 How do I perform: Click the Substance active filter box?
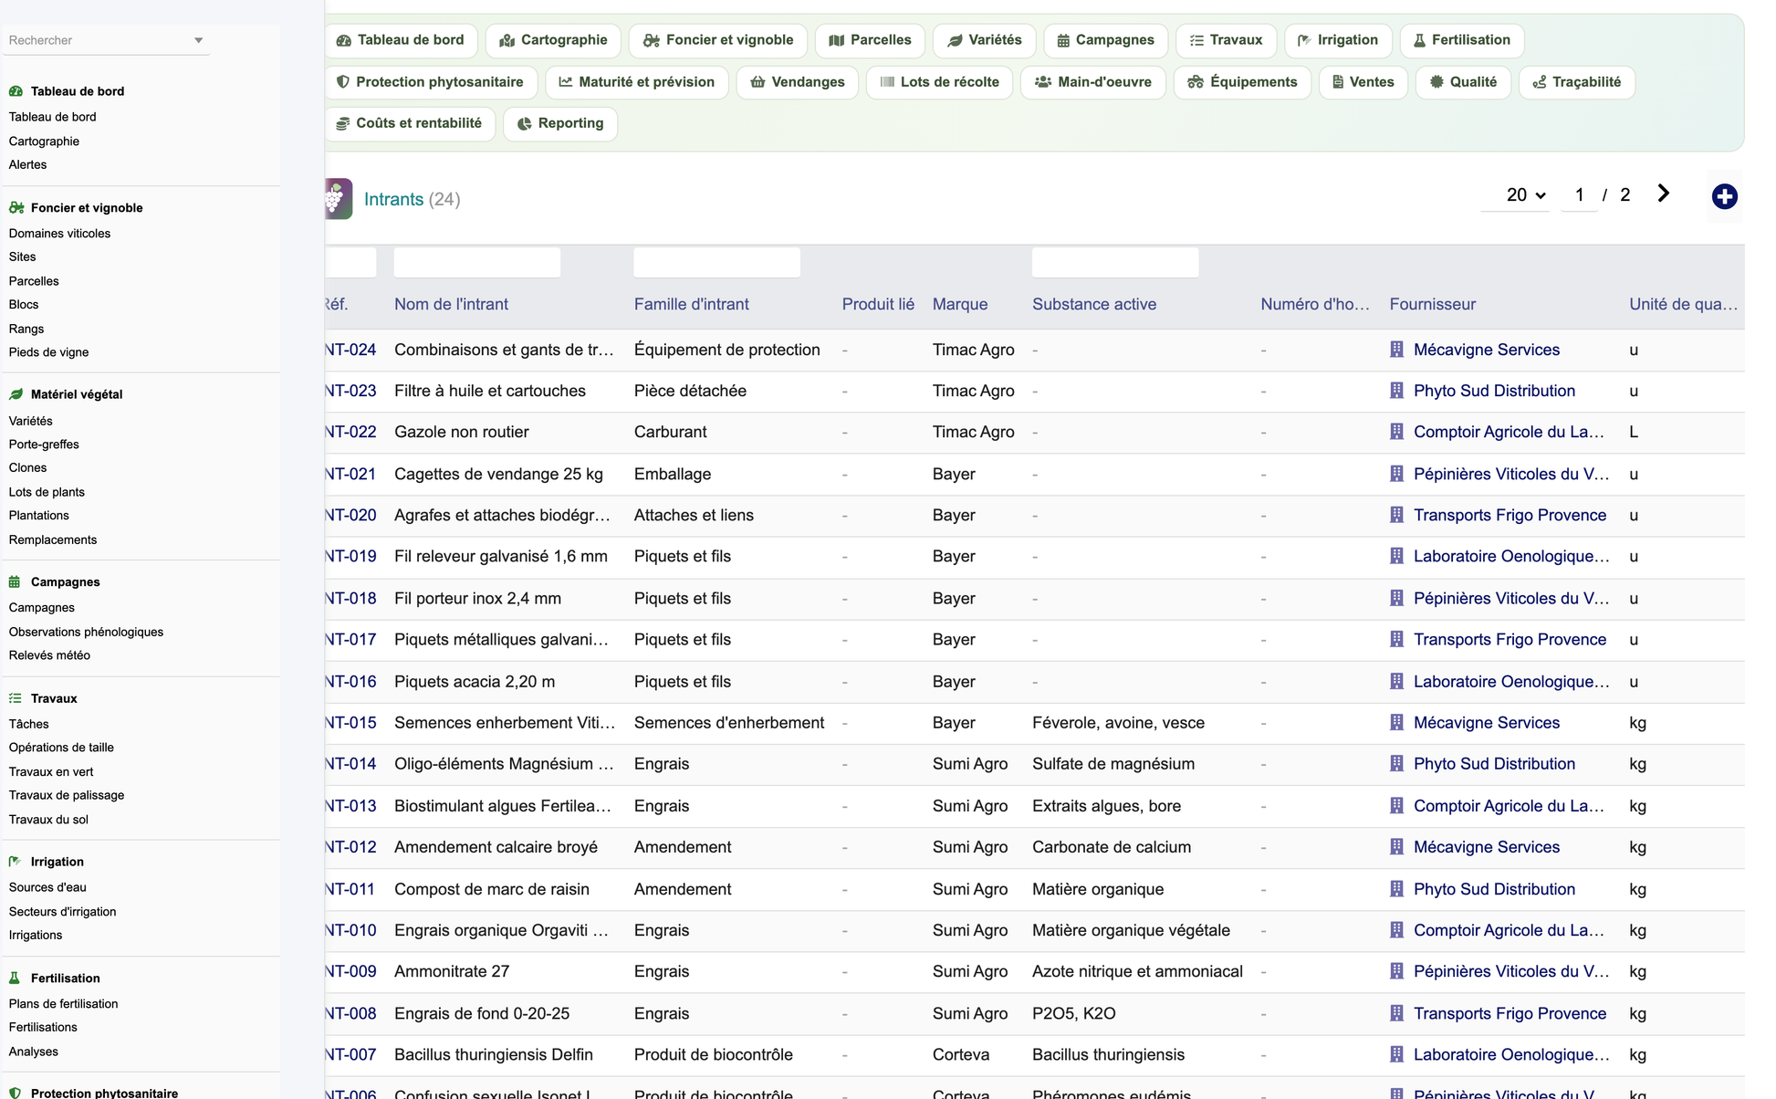click(1115, 263)
